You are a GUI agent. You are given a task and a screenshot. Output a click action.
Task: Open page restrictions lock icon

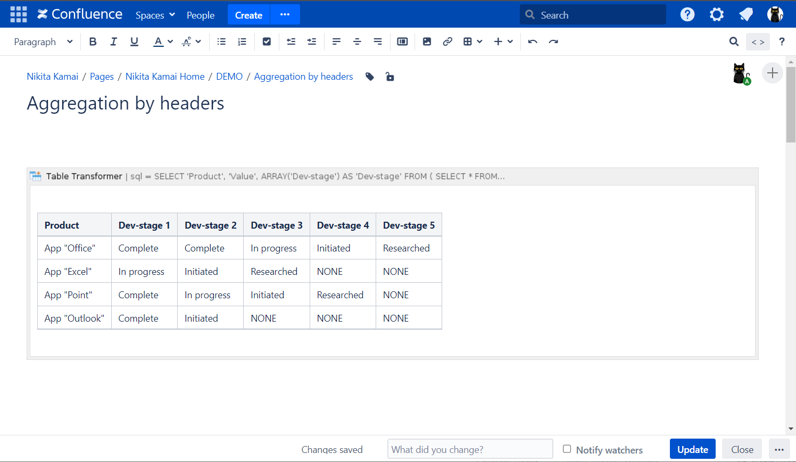pyautogui.click(x=390, y=77)
